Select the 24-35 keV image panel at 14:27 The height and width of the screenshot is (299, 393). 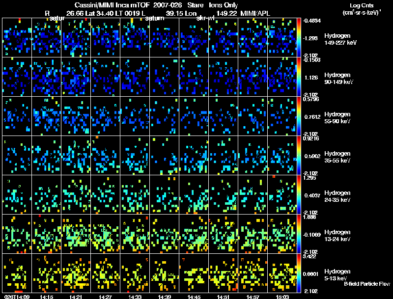tap(106, 194)
